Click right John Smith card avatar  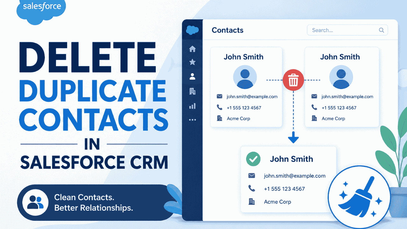point(341,77)
